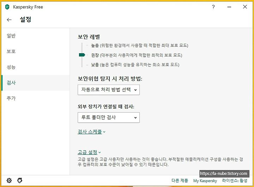Screen dimensions: 254x187
Task: Click the advanced settings warning description text
Action: click(161, 162)
